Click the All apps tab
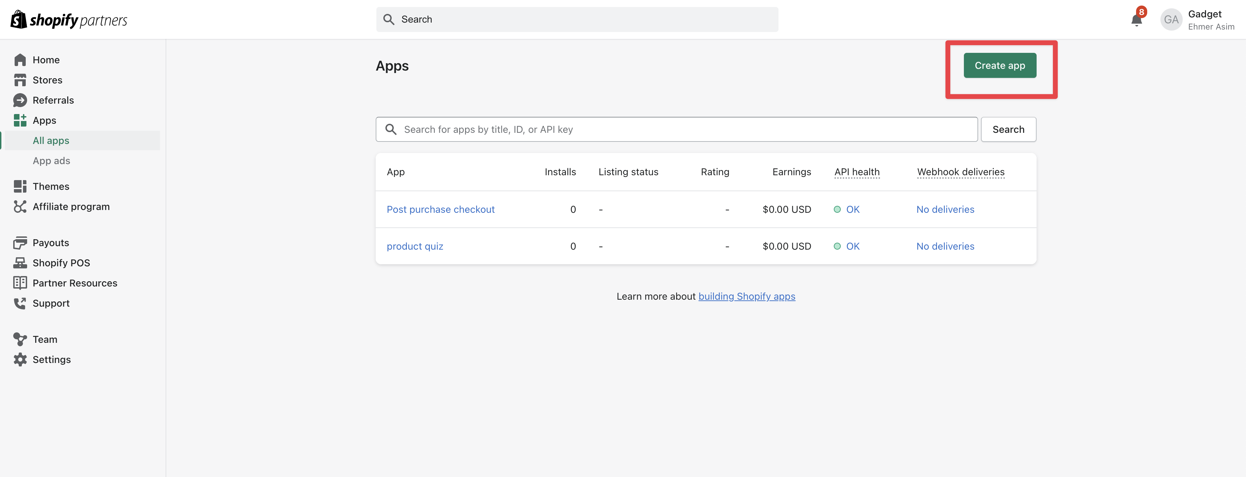This screenshot has height=477, width=1246. click(x=51, y=140)
